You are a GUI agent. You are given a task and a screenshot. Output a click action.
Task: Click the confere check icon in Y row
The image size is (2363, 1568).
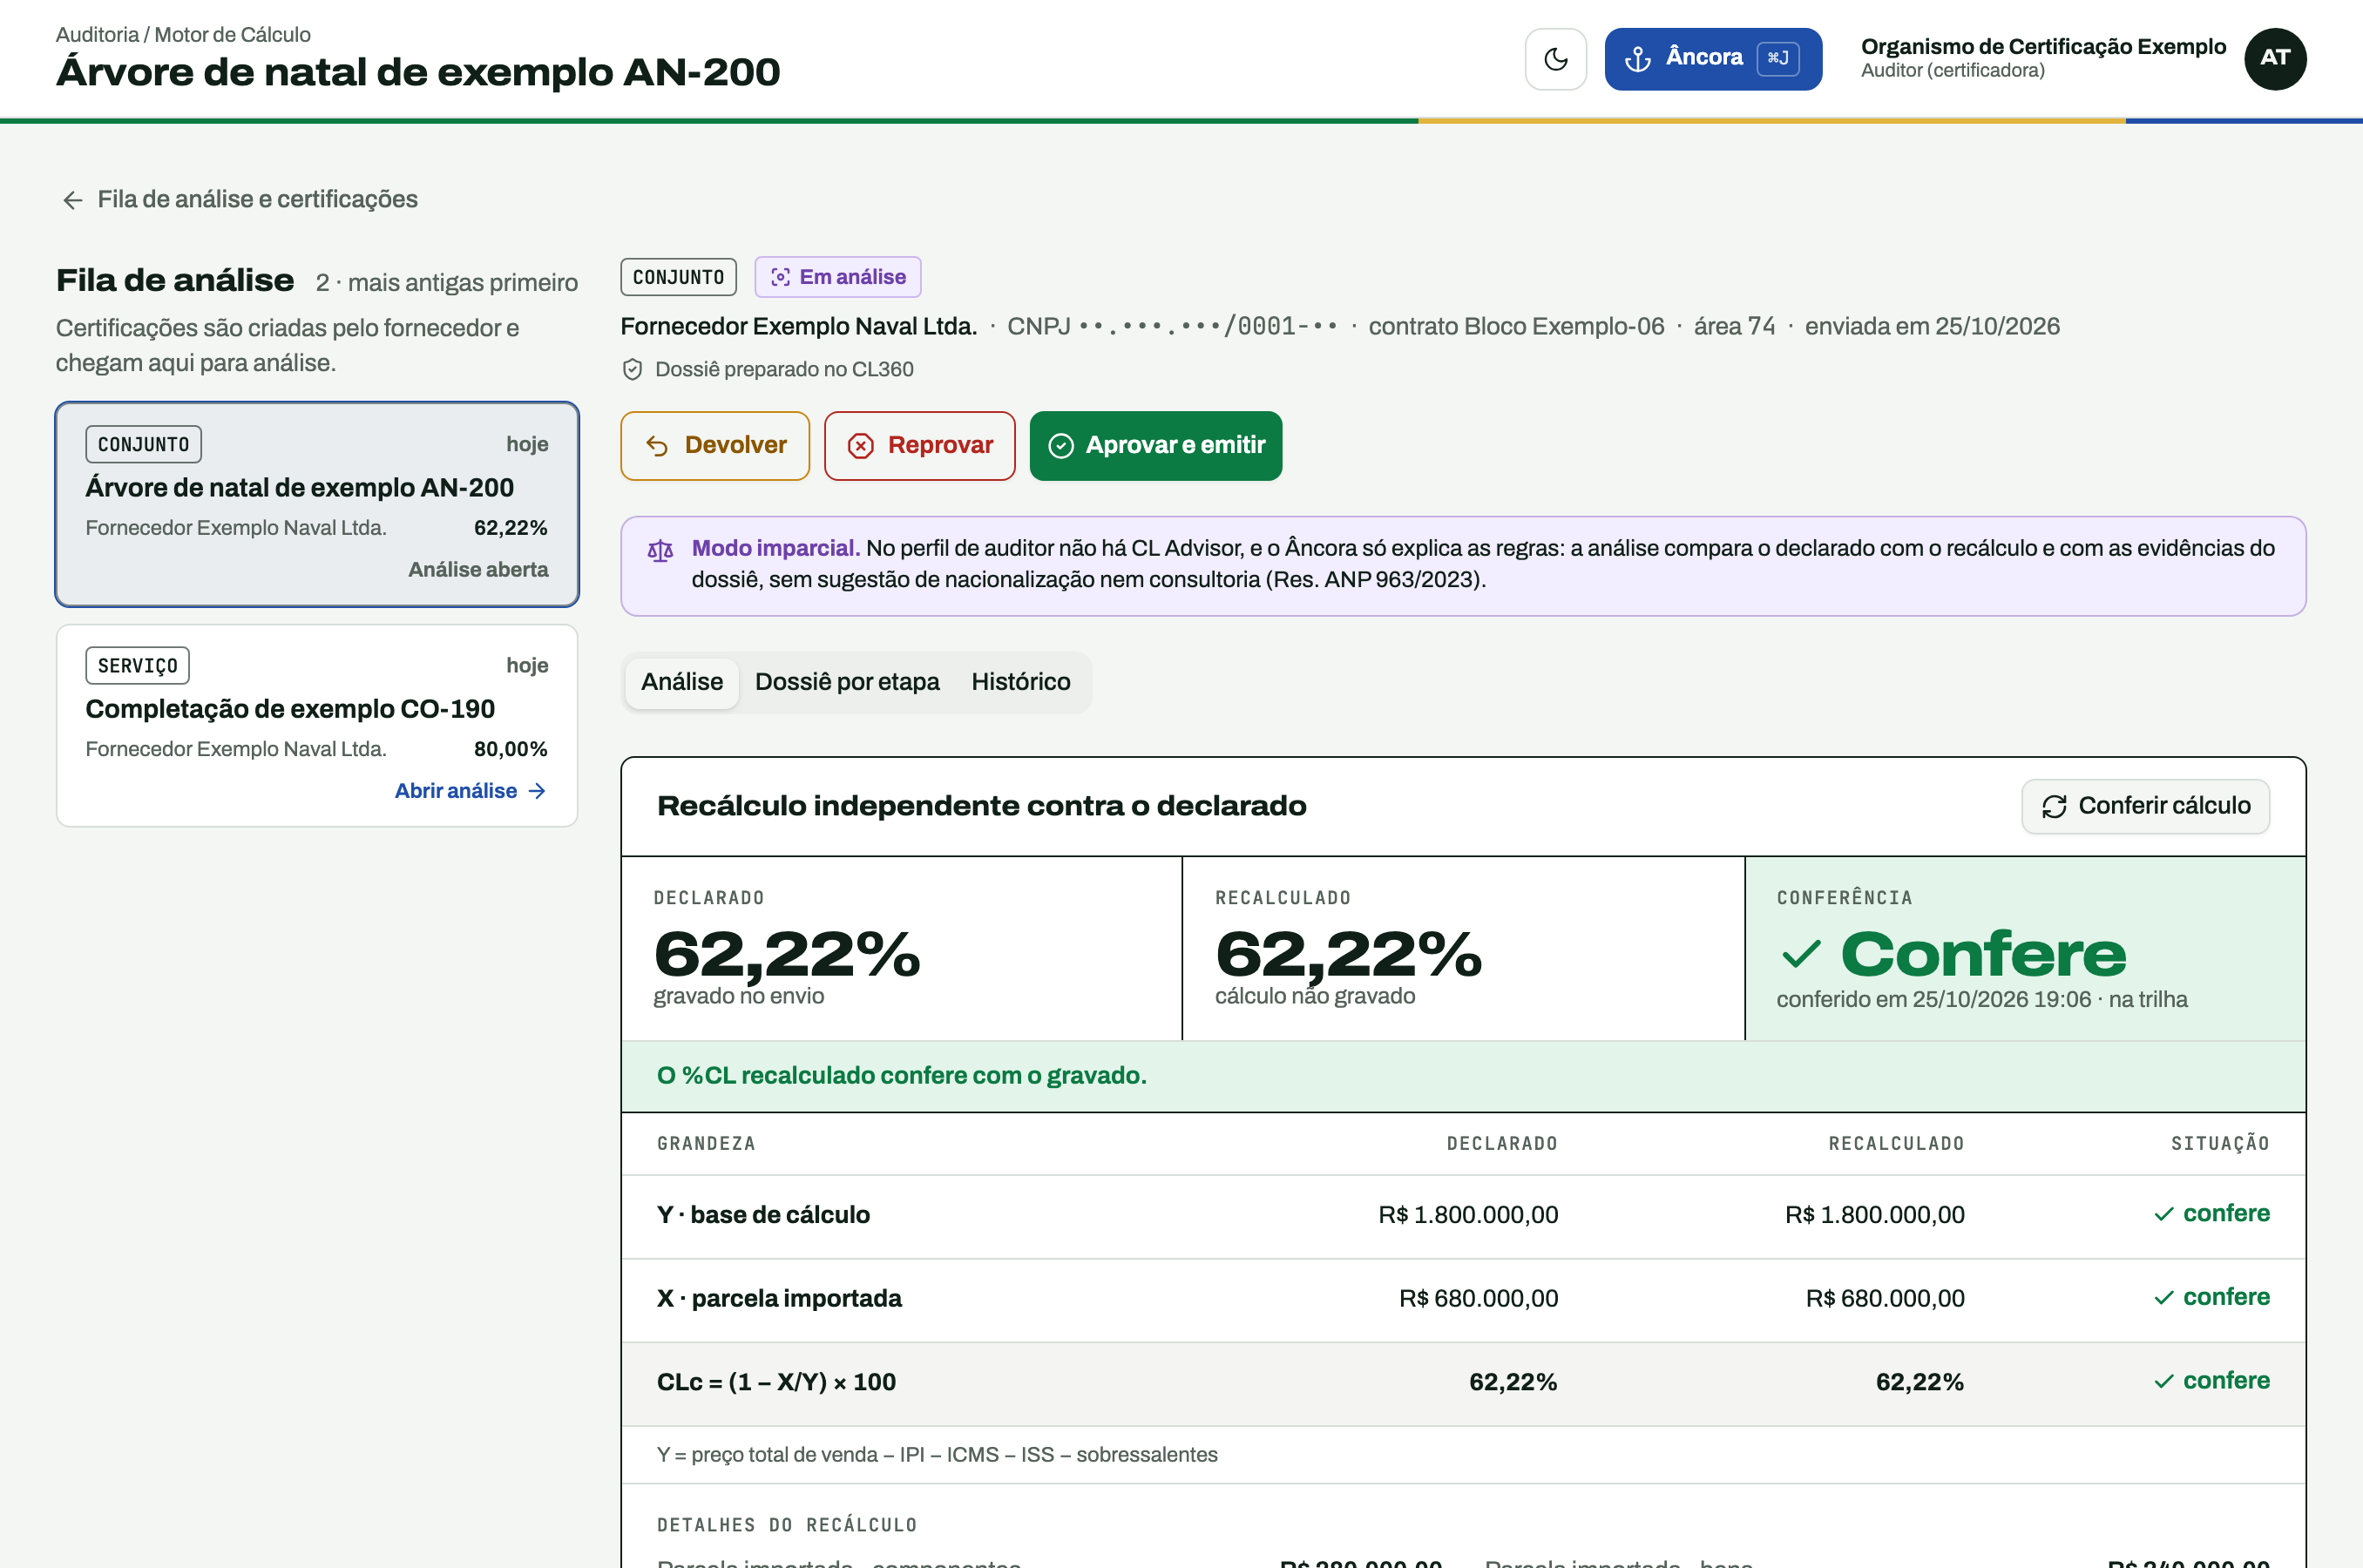[2164, 1214]
